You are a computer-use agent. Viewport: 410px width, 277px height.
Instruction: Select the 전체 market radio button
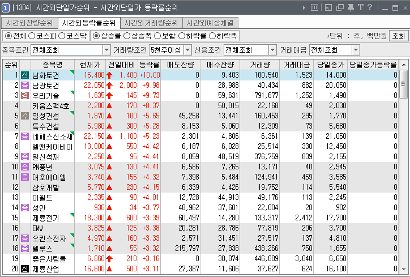8,36
